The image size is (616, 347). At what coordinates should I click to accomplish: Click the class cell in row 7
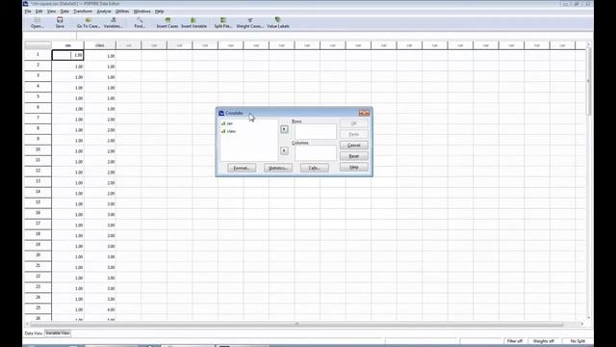100,120
